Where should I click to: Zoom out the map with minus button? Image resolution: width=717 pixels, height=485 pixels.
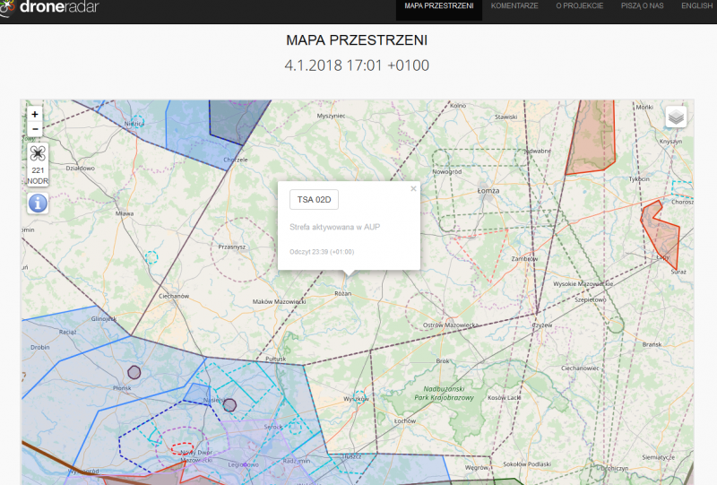click(x=35, y=129)
